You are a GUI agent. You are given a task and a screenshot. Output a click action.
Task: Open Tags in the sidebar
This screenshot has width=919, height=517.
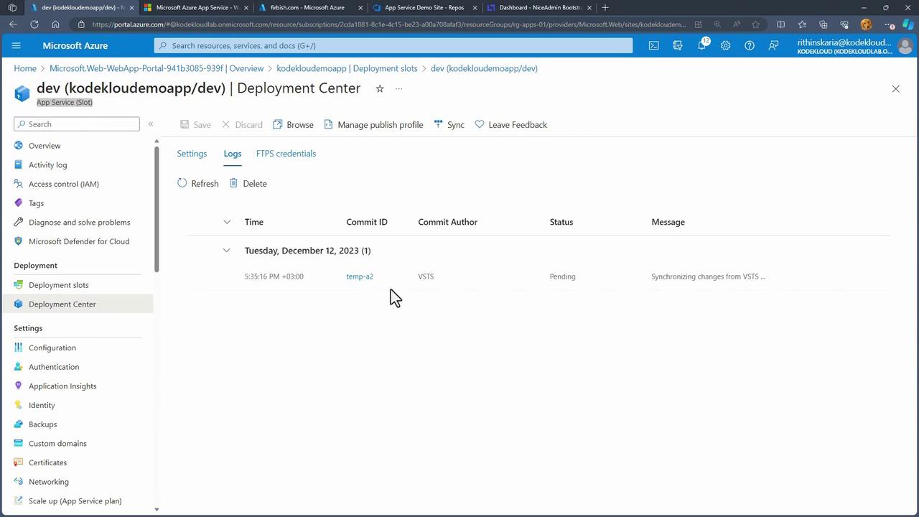tap(36, 203)
